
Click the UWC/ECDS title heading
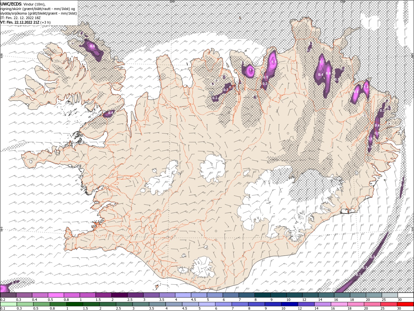click(11, 4)
